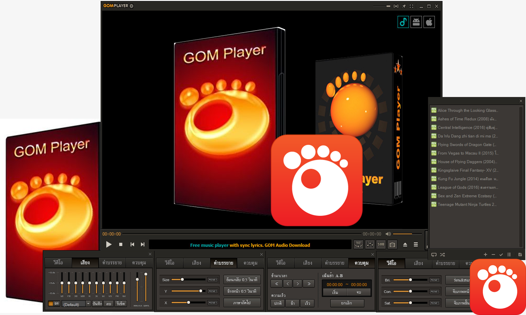Select เสียง tab in the Size/Y/X subtitle panel
Screen dimensions: 526x315
coord(197,263)
